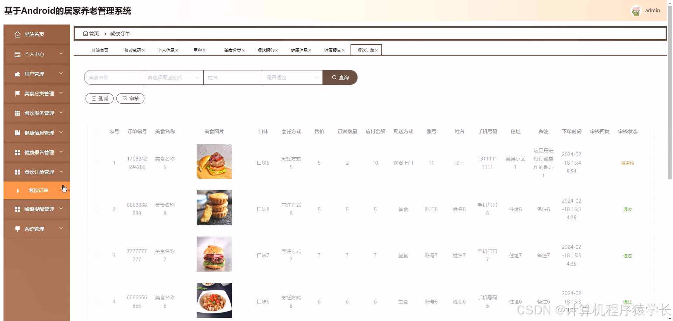Expand 健康报告管理 menu chevron

[x=61, y=152]
